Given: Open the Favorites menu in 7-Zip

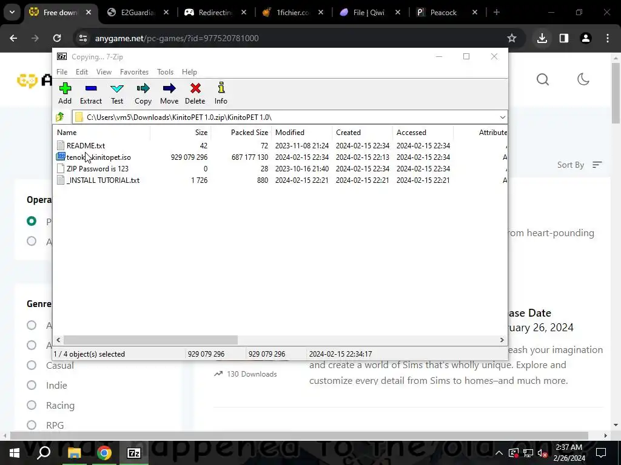Looking at the screenshot, I should click(x=134, y=71).
